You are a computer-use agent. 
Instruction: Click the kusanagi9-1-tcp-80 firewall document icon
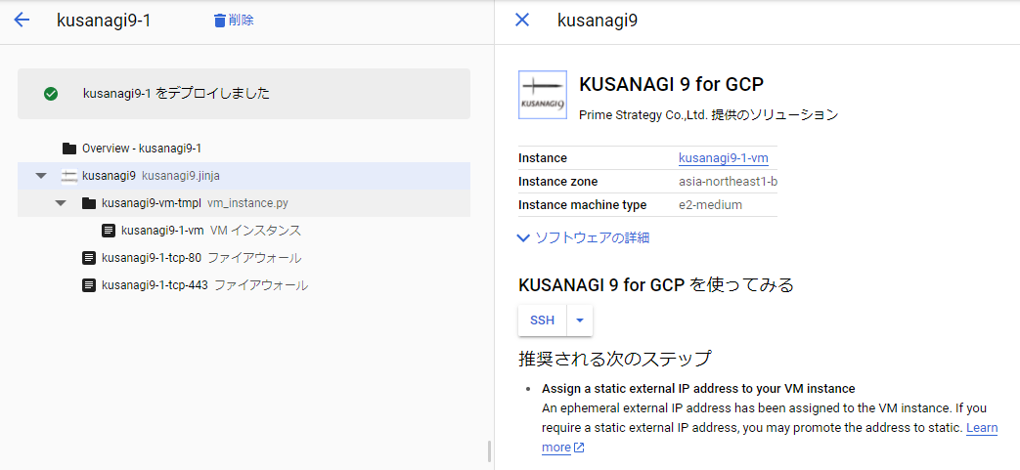tap(89, 258)
